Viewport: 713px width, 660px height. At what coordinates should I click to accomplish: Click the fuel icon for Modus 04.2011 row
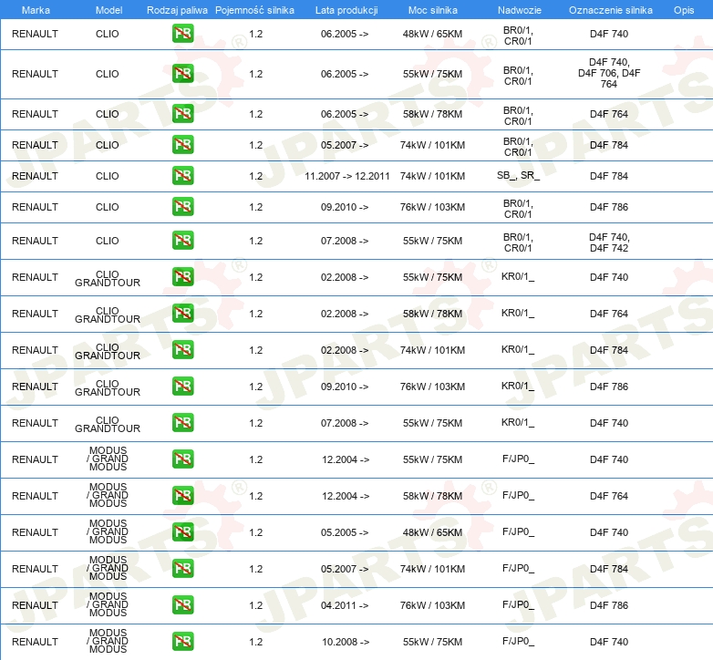pyautogui.click(x=182, y=605)
